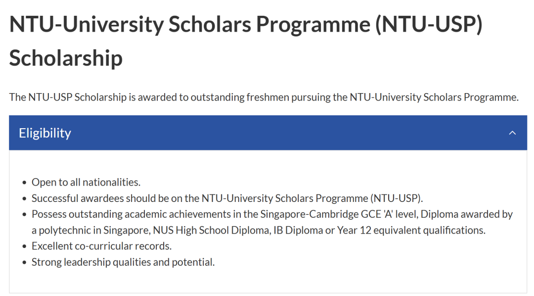Viewport: 534px width, 296px height.
Task: Click the line mentioning NUS High School Diploma
Action: pos(259,230)
